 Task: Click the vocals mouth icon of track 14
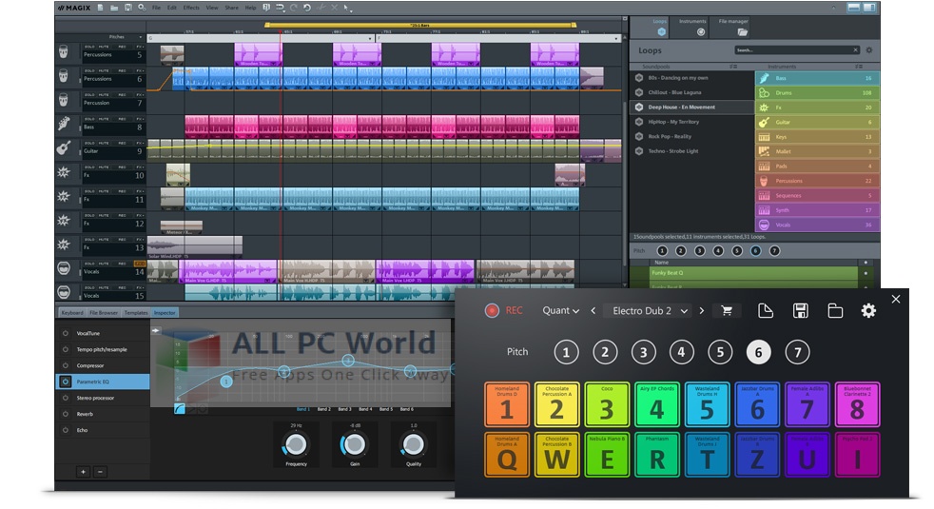64,268
